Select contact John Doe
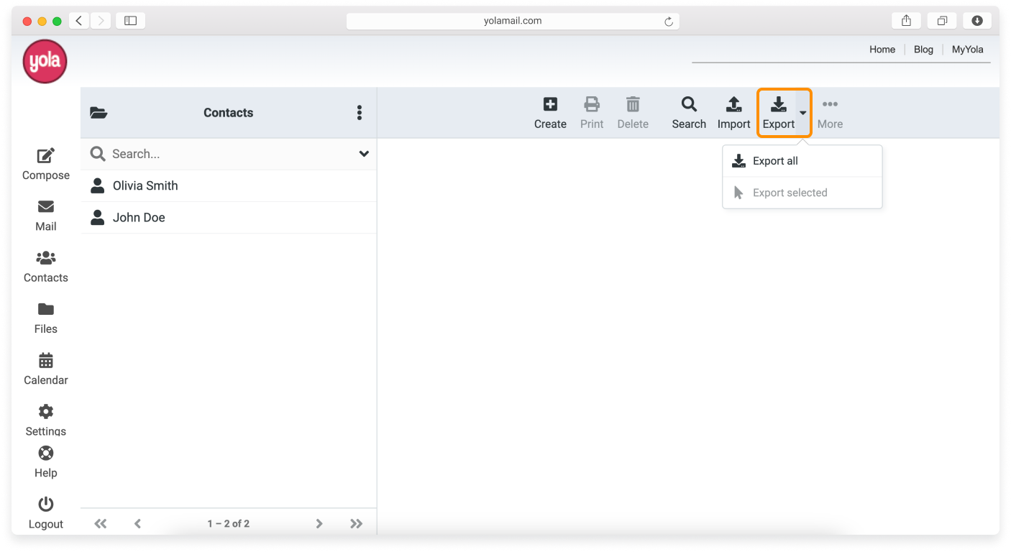The height and width of the screenshot is (552, 1011). (x=138, y=217)
